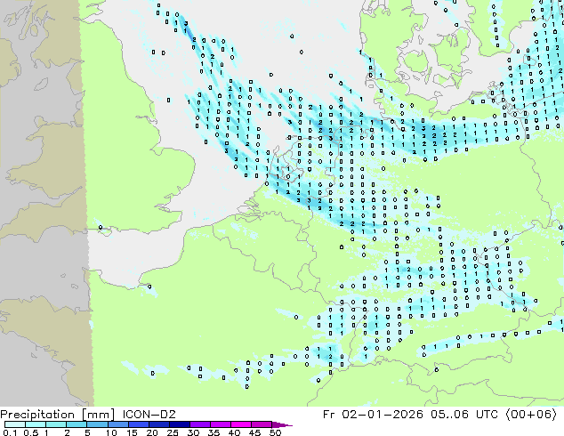Viewport: 564px width, 436px height.
Task: Click the legend swatch between 30 and 35
Action: click(x=200, y=424)
